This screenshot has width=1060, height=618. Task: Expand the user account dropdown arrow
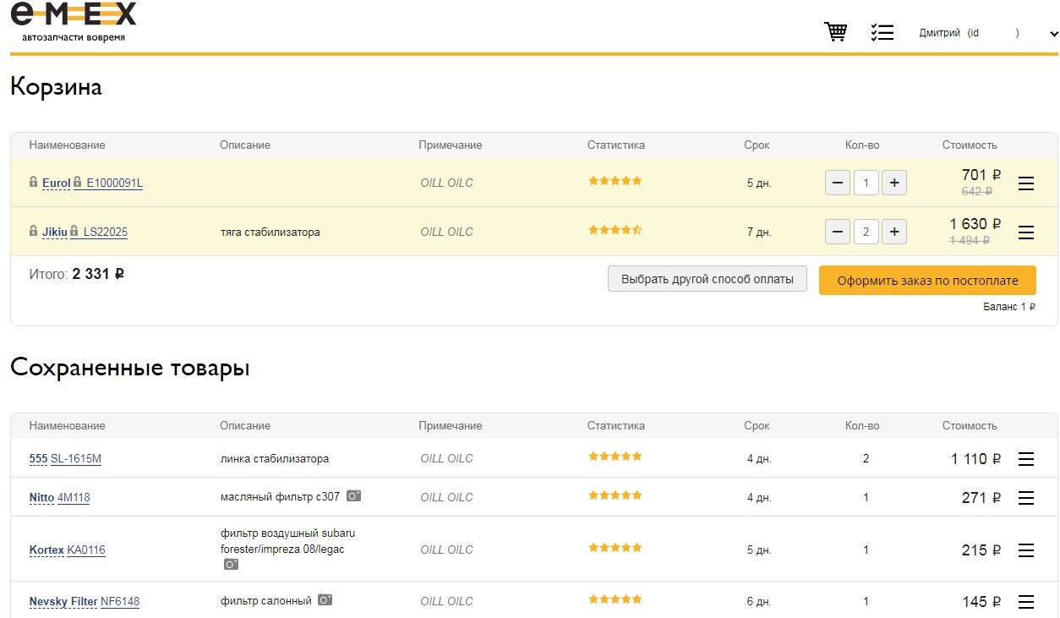(1053, 34)
